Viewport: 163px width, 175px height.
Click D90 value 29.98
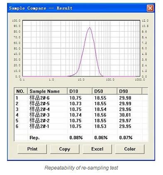click(x=125, y=98)
